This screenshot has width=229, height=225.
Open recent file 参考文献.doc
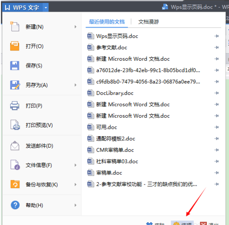point(112,47)
